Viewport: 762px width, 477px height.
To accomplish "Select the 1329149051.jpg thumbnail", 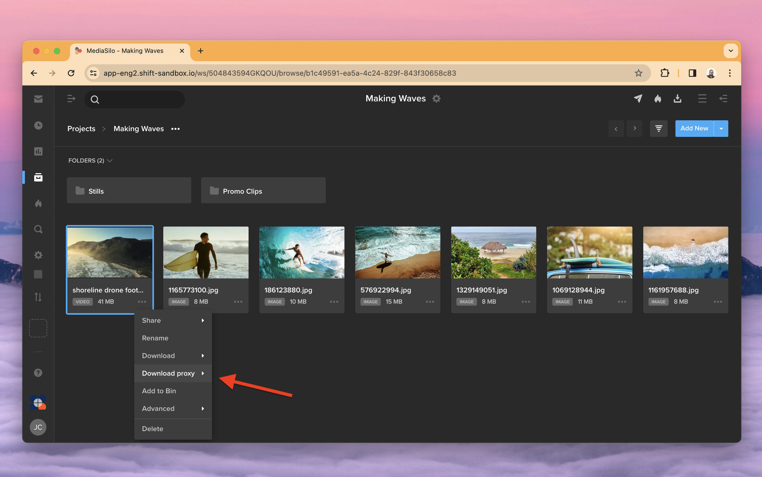I will (493, 252).
